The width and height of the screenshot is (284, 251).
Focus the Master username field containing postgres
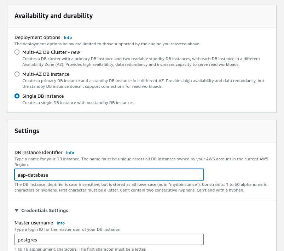pos(109,240)
